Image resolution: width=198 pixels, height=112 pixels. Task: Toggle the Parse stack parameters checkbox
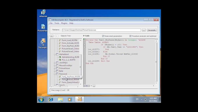[103, 36]
